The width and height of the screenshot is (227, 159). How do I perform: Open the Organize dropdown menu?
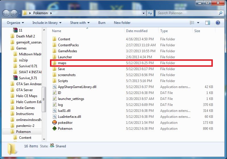(15, 23)
